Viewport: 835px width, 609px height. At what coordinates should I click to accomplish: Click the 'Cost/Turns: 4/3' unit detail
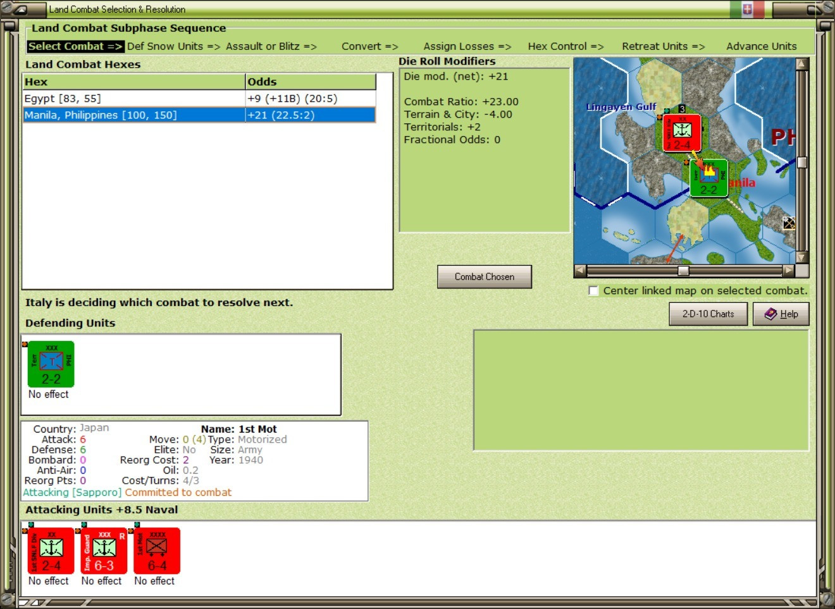pyautogui.click(x=161, y=481)
